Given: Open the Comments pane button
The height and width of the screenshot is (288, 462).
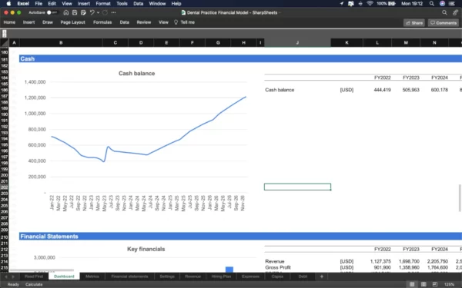Looking at the screenshot, I should (444, 23).
